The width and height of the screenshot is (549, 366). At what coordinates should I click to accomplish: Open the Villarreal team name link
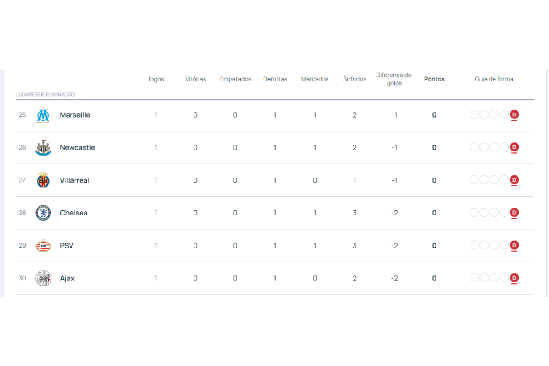pos(75,180)
